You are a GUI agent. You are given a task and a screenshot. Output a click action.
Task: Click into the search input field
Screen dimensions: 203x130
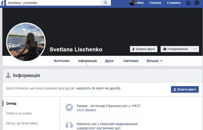pyautogui.click(x=54, y=3)
